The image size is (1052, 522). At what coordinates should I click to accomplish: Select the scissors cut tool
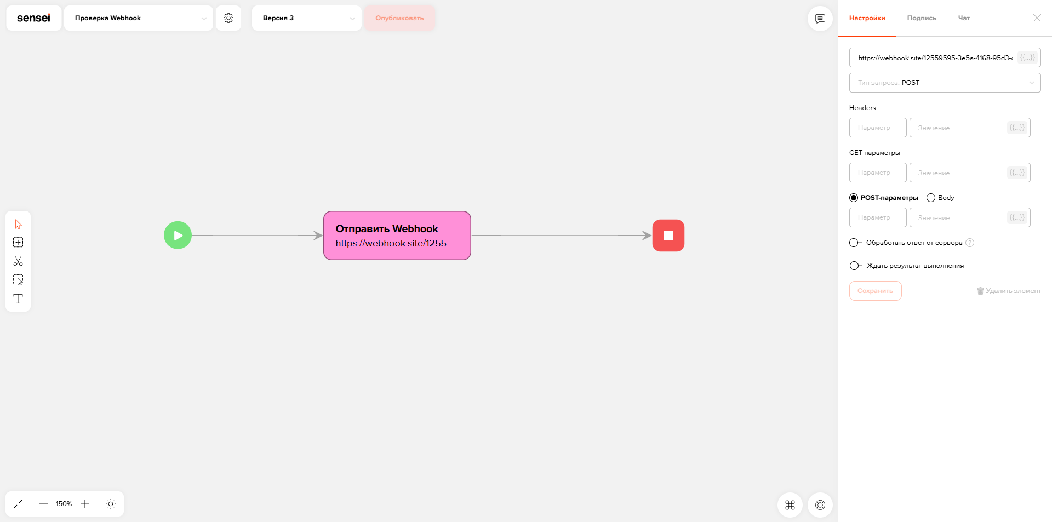(18, 261)
